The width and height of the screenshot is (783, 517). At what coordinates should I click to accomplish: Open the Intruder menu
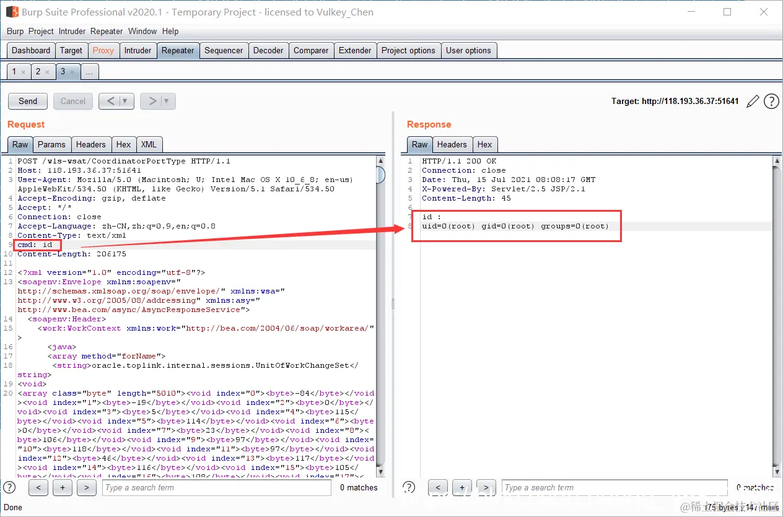point(72,31)
